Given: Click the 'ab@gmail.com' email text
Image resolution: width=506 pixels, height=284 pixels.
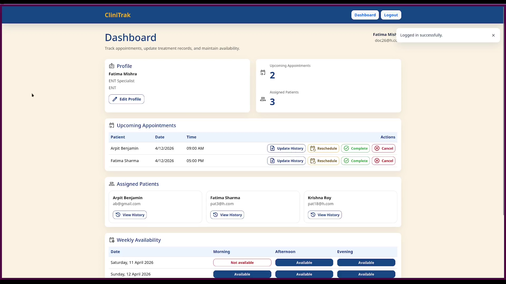Looking at the screenshot, I should tap(126, 204).
